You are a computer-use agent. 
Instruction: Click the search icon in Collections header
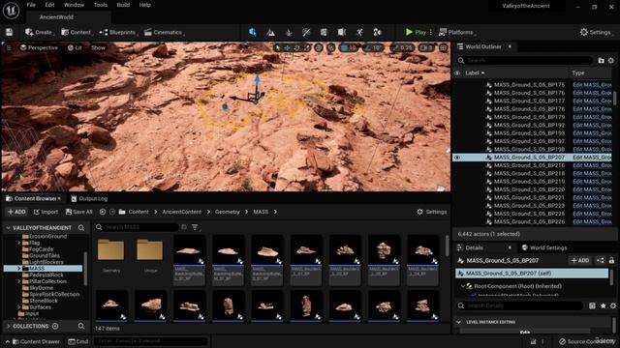[x=81, y=327]
